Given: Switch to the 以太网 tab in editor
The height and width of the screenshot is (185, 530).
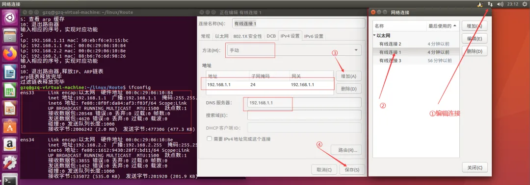Looking at the screenshot, I should (222, 36).
